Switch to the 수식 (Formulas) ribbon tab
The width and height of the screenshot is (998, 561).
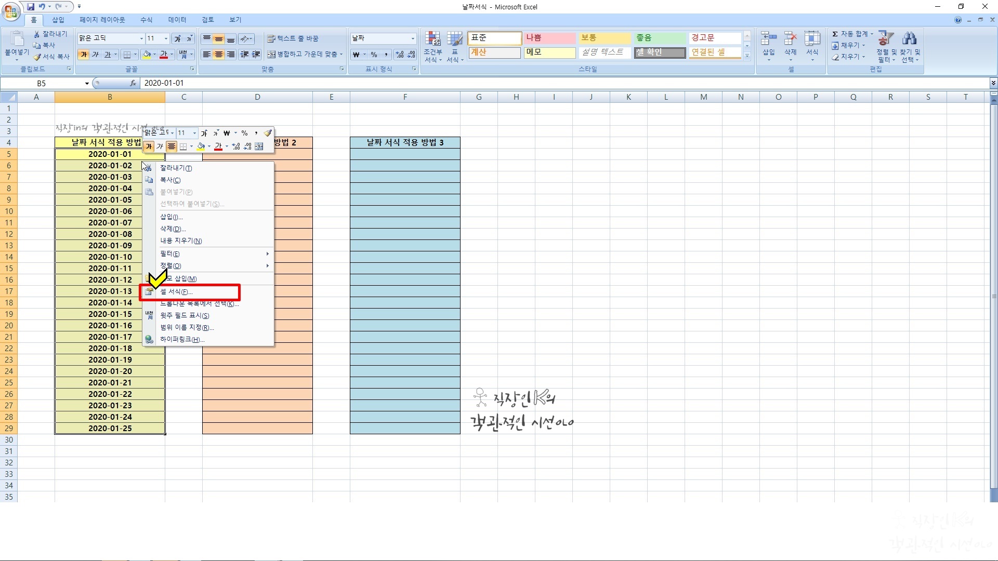click(146, 20)
